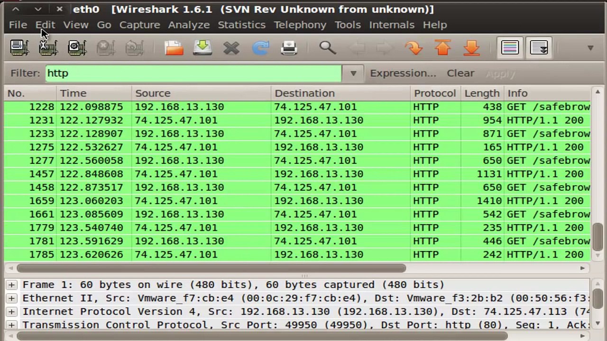This screenshot has width=607, height=341.
Task: Select packet number 1228
Action: click(x=298, y=107)
